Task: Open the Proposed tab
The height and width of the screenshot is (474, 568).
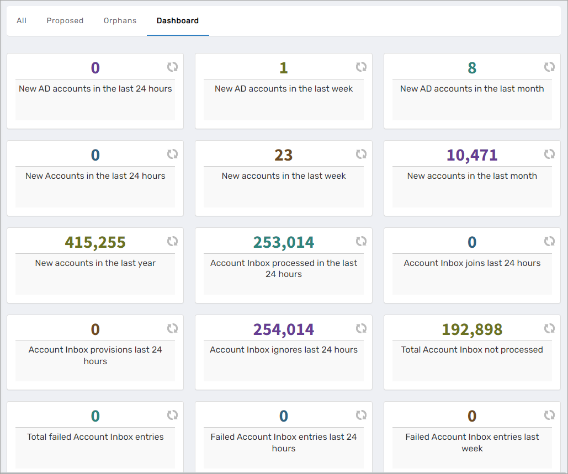Action: (65, 20)
